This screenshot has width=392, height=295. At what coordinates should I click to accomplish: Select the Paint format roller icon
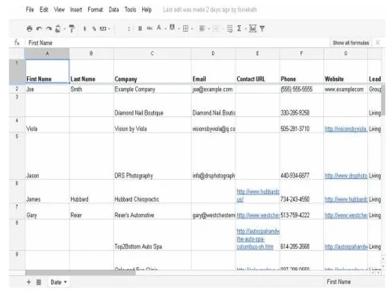[x=72, y=29]
